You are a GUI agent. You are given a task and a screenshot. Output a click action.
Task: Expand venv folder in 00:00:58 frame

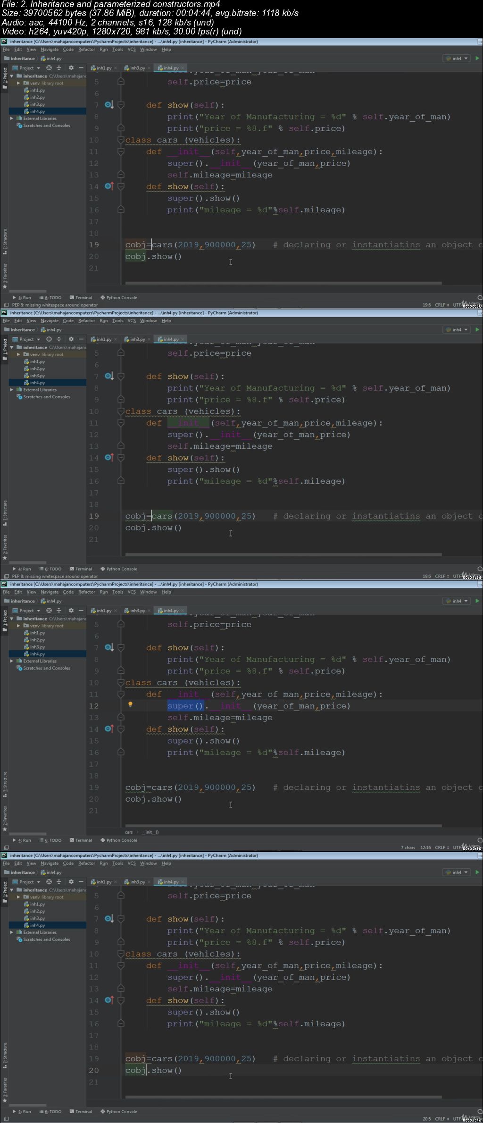(x=18, y=83)
